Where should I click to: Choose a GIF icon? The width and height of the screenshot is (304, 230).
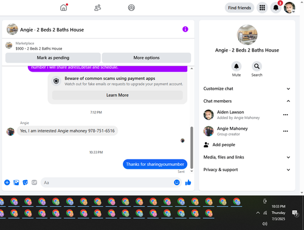34,183
